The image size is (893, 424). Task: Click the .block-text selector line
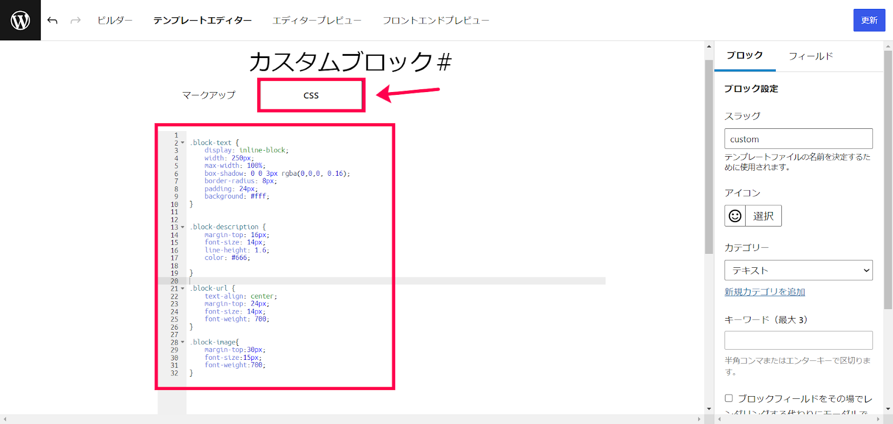pos(214,143)
